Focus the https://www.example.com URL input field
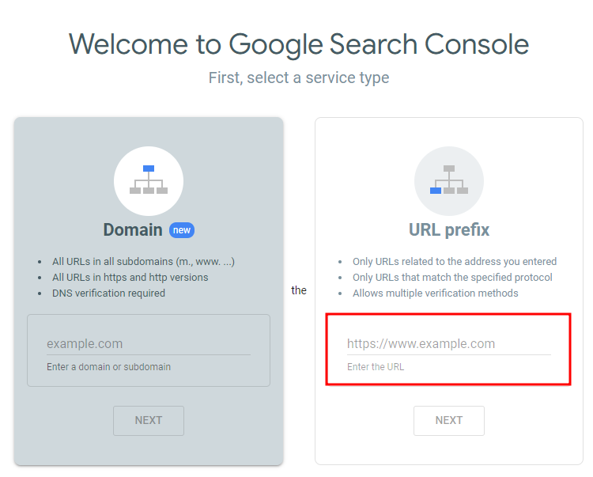 (x=449, y=343)
